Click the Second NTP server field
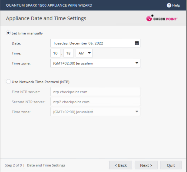 click(x=95, y=102)
